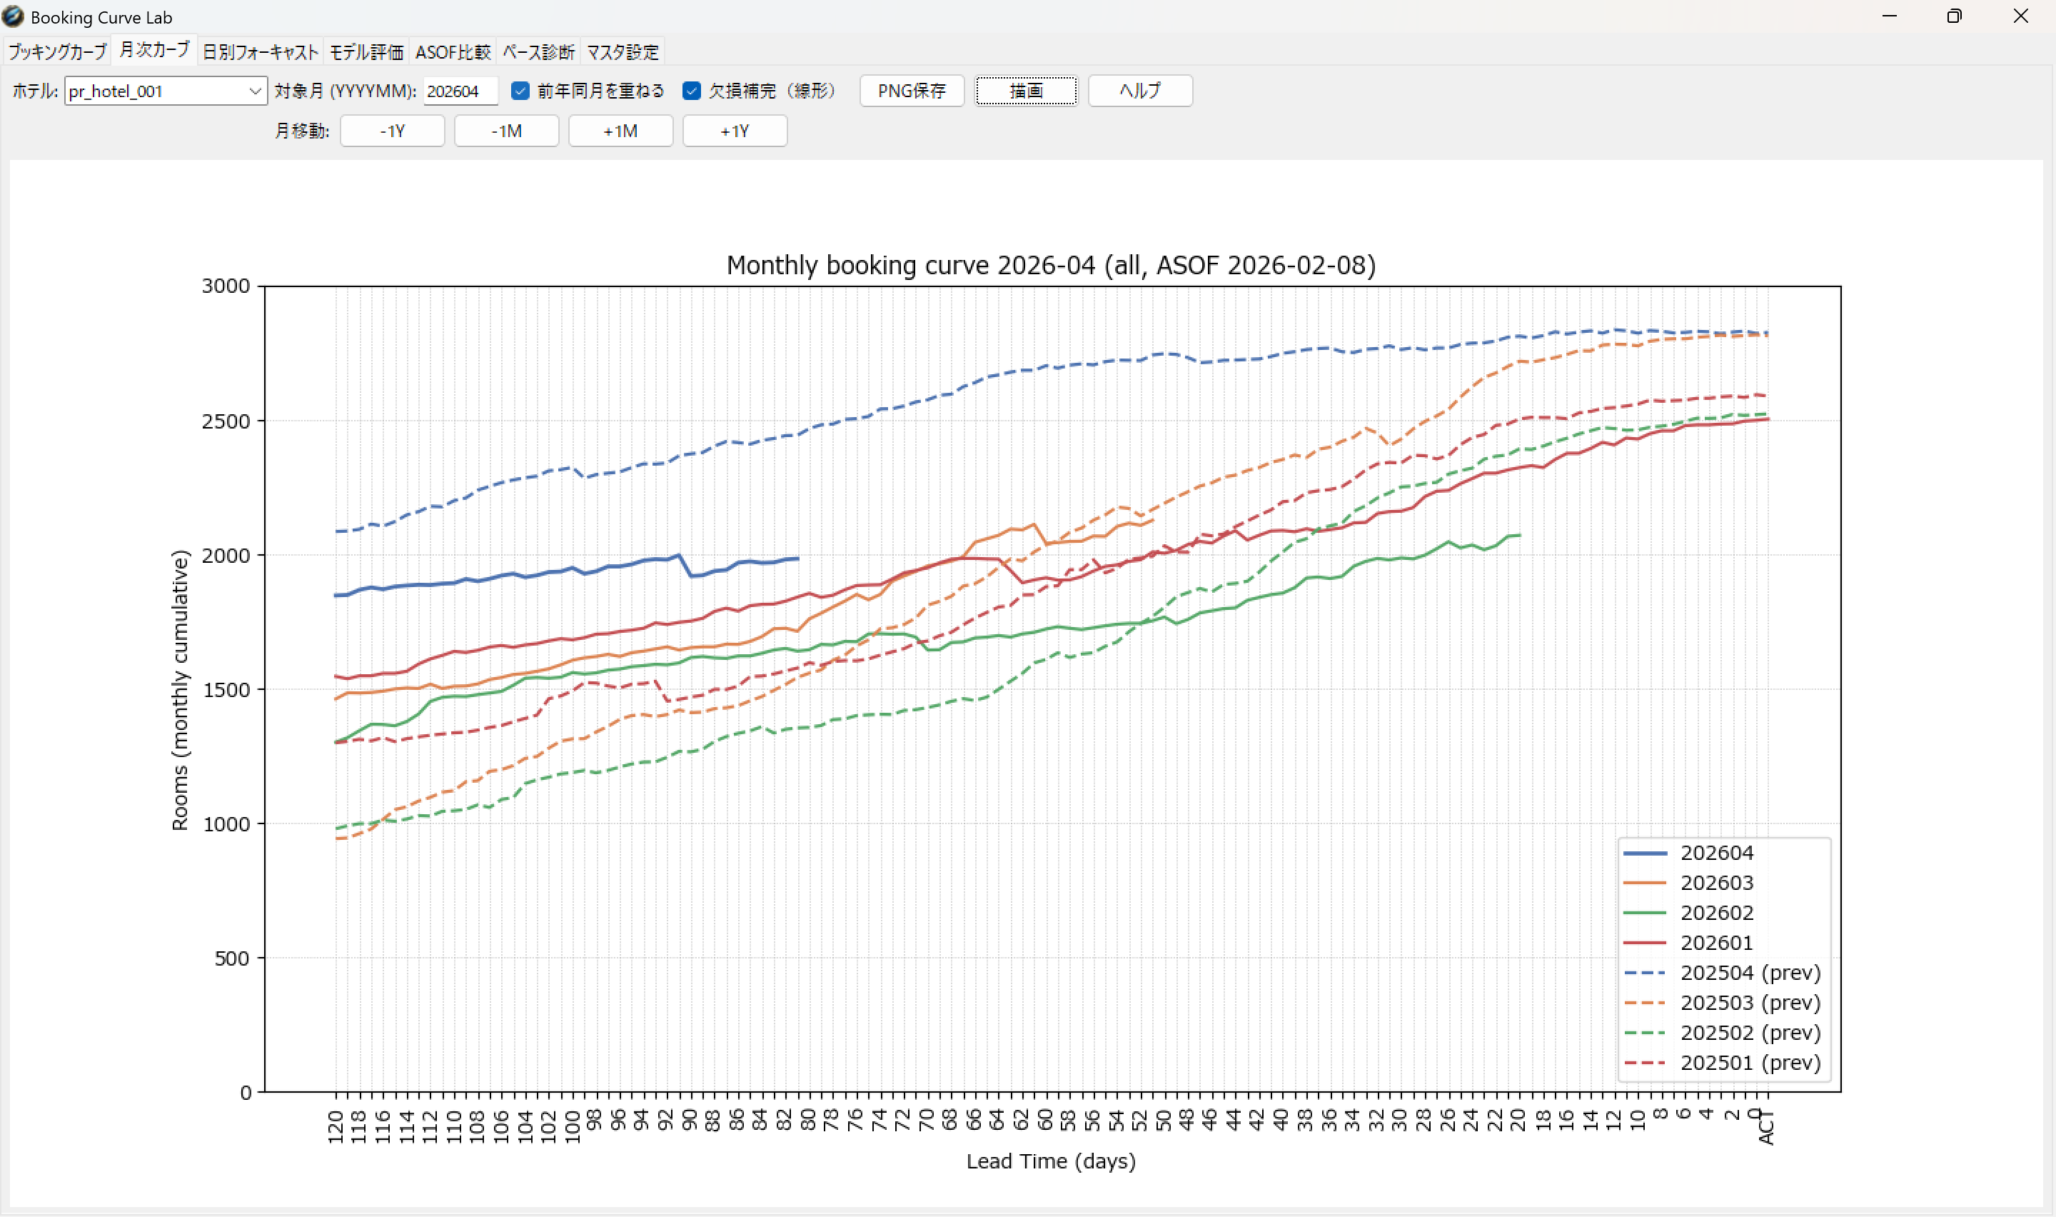Screen dimensions: 2056x1217
Task: Toggle 前年同月を重ねる checkbox
Action: (x=520, y=91)
